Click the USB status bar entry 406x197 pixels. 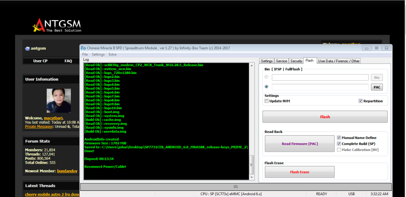click(x=352, y=194)
